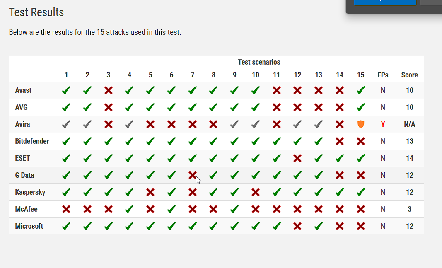Viewport: 442px width, 268px height.
Task: Click Bitdefender's red X under scenario 14
Action: (340, 141)
